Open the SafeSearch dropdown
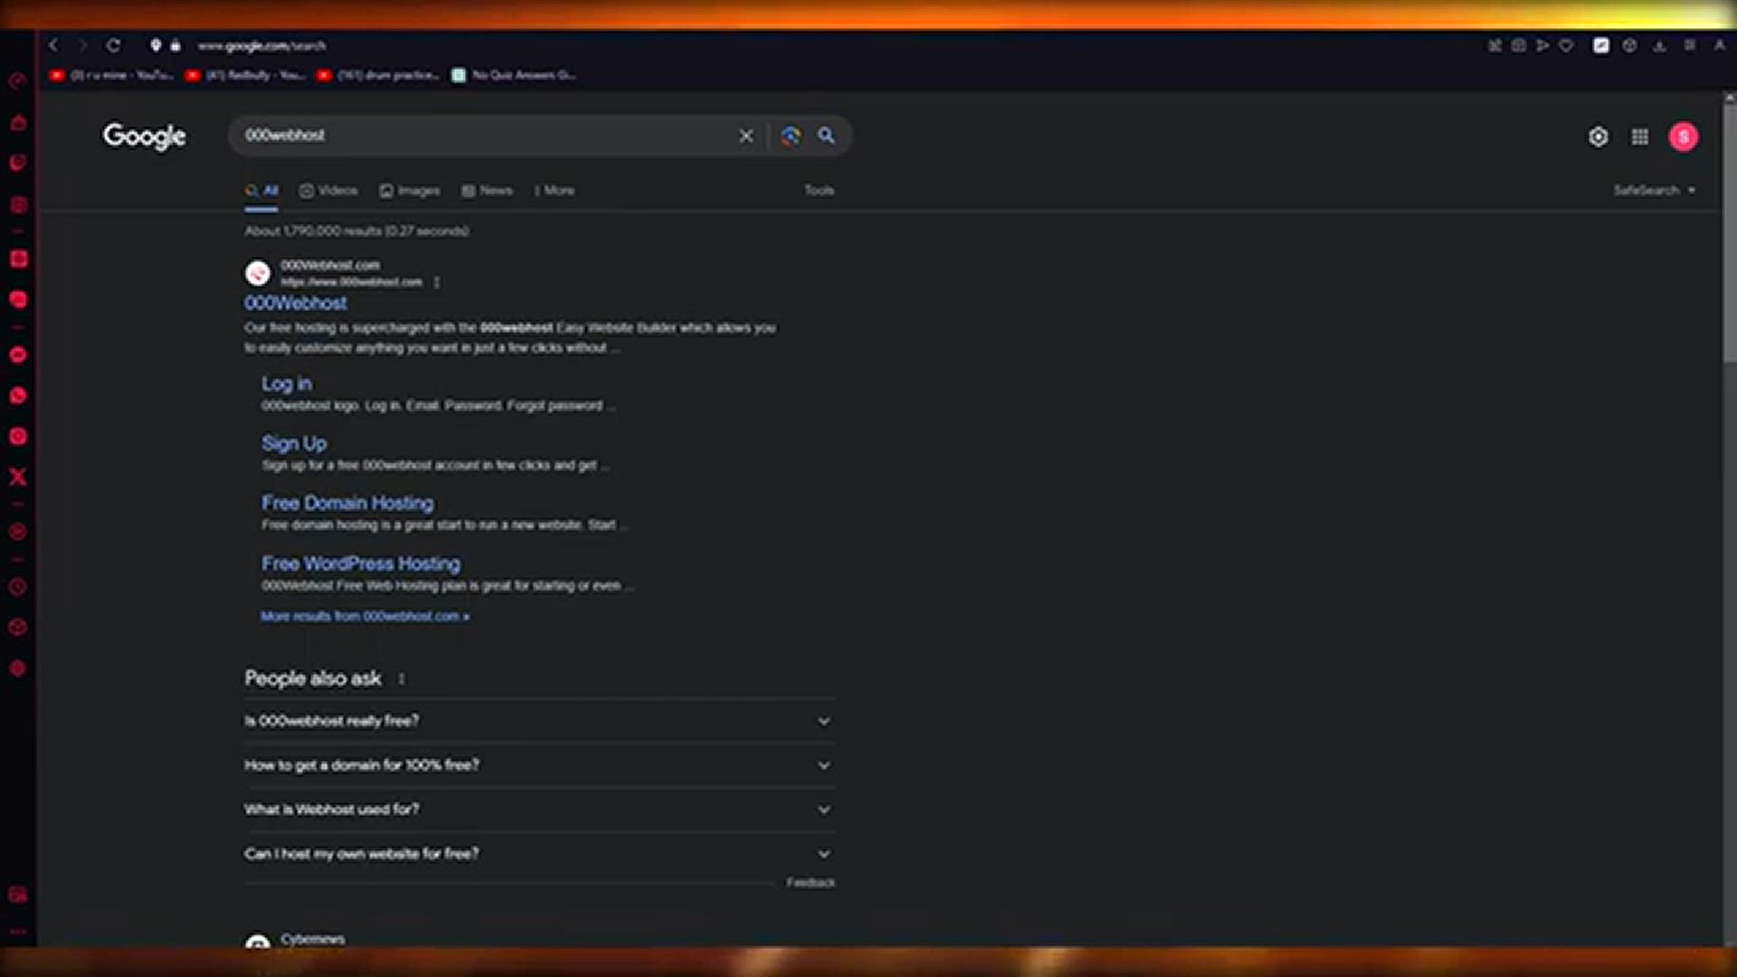The height and width of the screenshot is (977, 1737). click(1655, 190)
